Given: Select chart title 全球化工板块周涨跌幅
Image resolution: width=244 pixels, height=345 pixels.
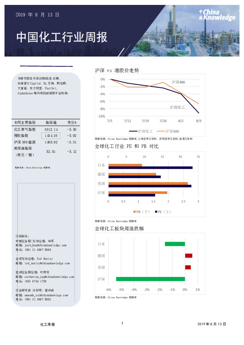Looking at the screenshot, I should 119,229.
